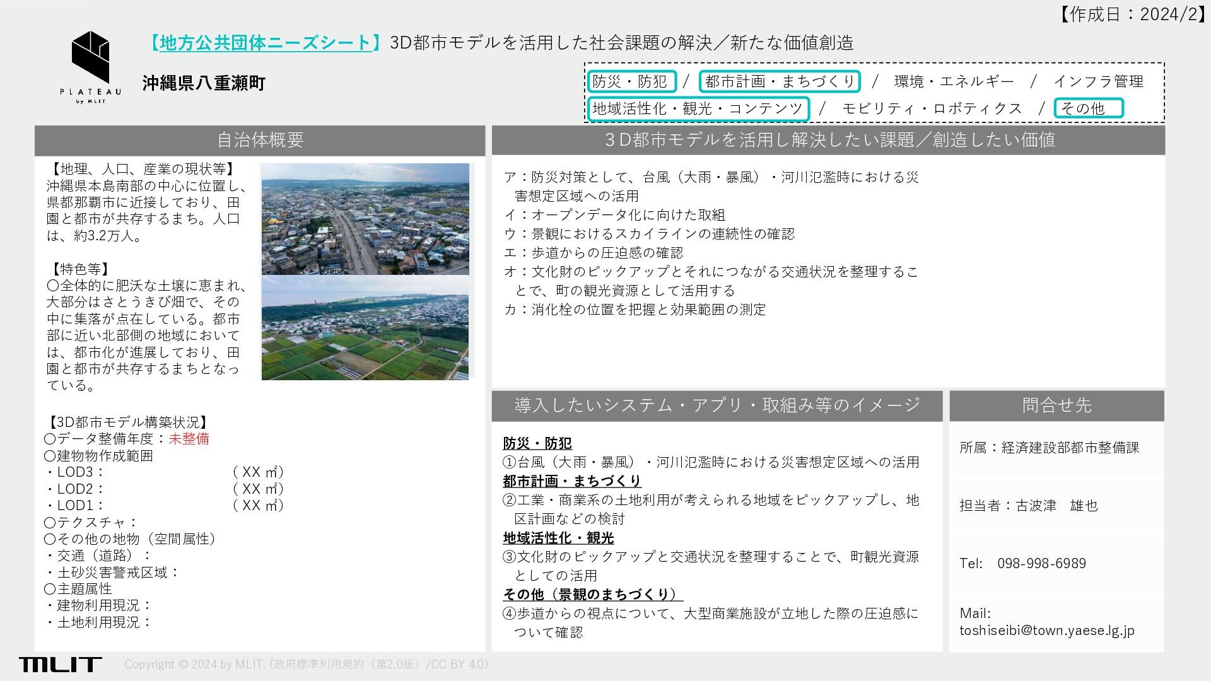
Task: Select the 都市計画・まちづくり category tag
Action: coord(780,81)
